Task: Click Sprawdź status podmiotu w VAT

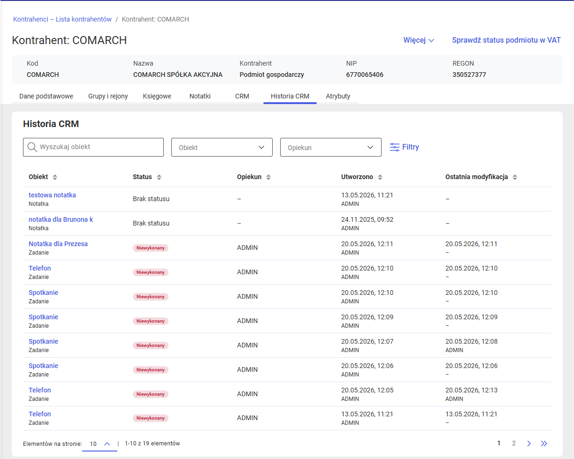Action: 506,40
